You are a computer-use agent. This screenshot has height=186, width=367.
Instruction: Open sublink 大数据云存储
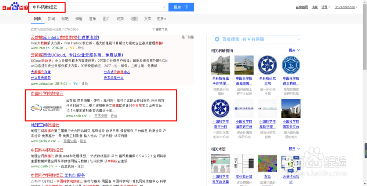click(x=41, y=72)
